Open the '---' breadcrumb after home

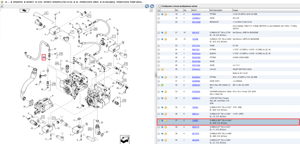[x=8, y=2]
